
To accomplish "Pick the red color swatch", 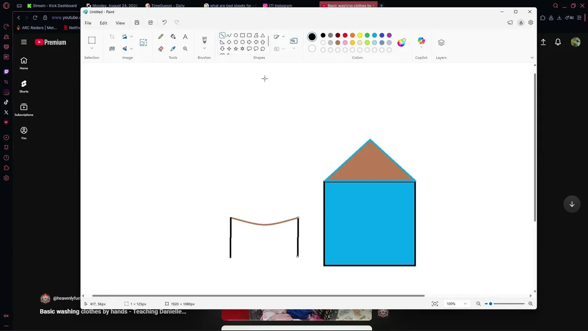I will pos(345,35).
